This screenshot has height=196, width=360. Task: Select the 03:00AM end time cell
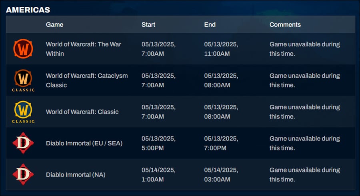[x=221, y=175]
